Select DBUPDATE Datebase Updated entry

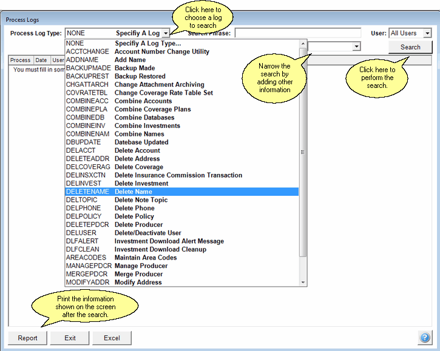pos(182,142)
